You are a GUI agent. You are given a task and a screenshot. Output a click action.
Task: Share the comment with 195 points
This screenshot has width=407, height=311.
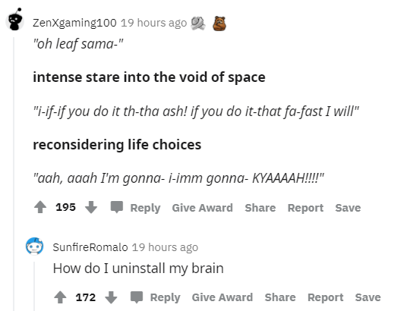[x=260, y=208]
